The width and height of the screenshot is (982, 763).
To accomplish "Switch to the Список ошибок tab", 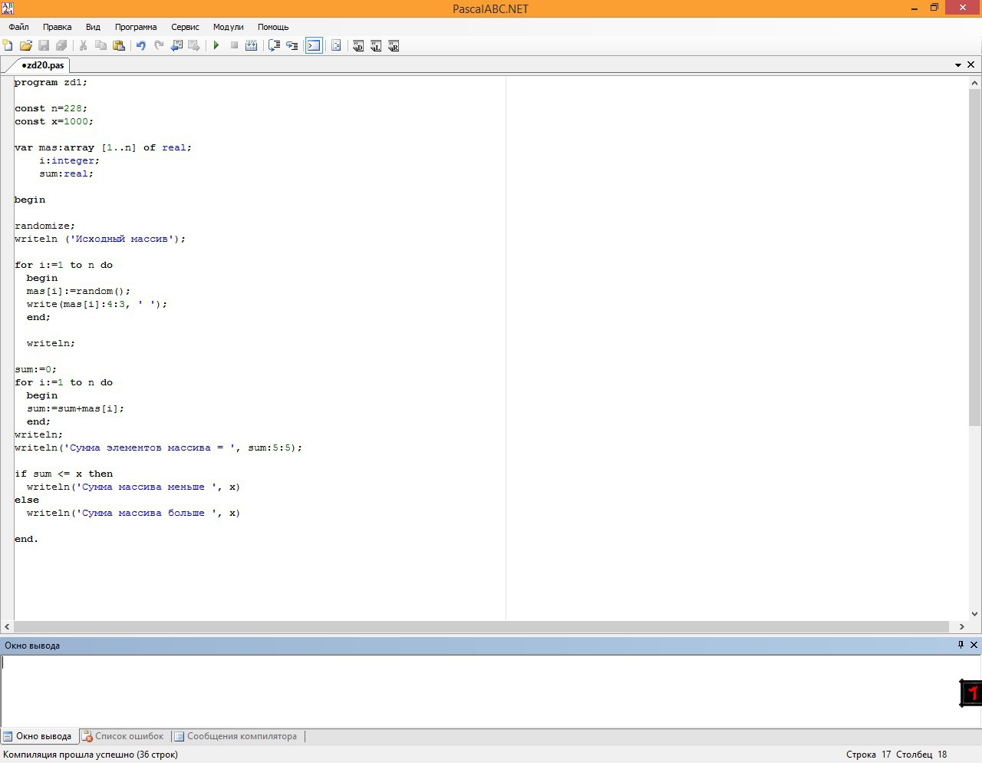I will pos(123,736).
